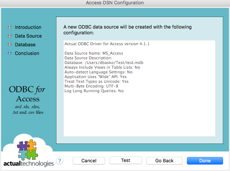
Task: Click inside the white configuration summary box
Action: [139, 116]
